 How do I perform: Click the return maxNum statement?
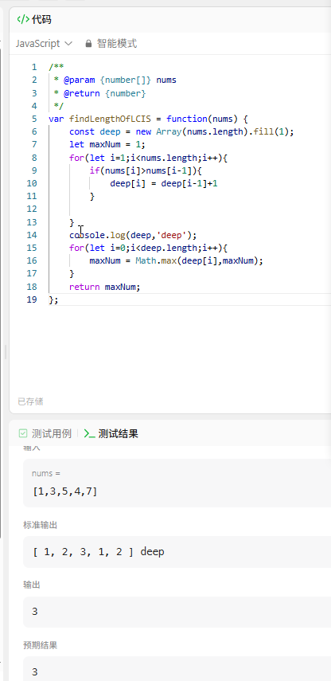[105, 287]
